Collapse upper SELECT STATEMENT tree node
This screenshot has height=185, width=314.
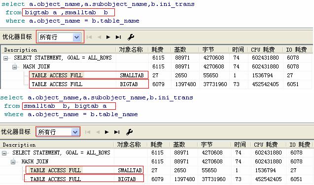[x=5, y=58]
